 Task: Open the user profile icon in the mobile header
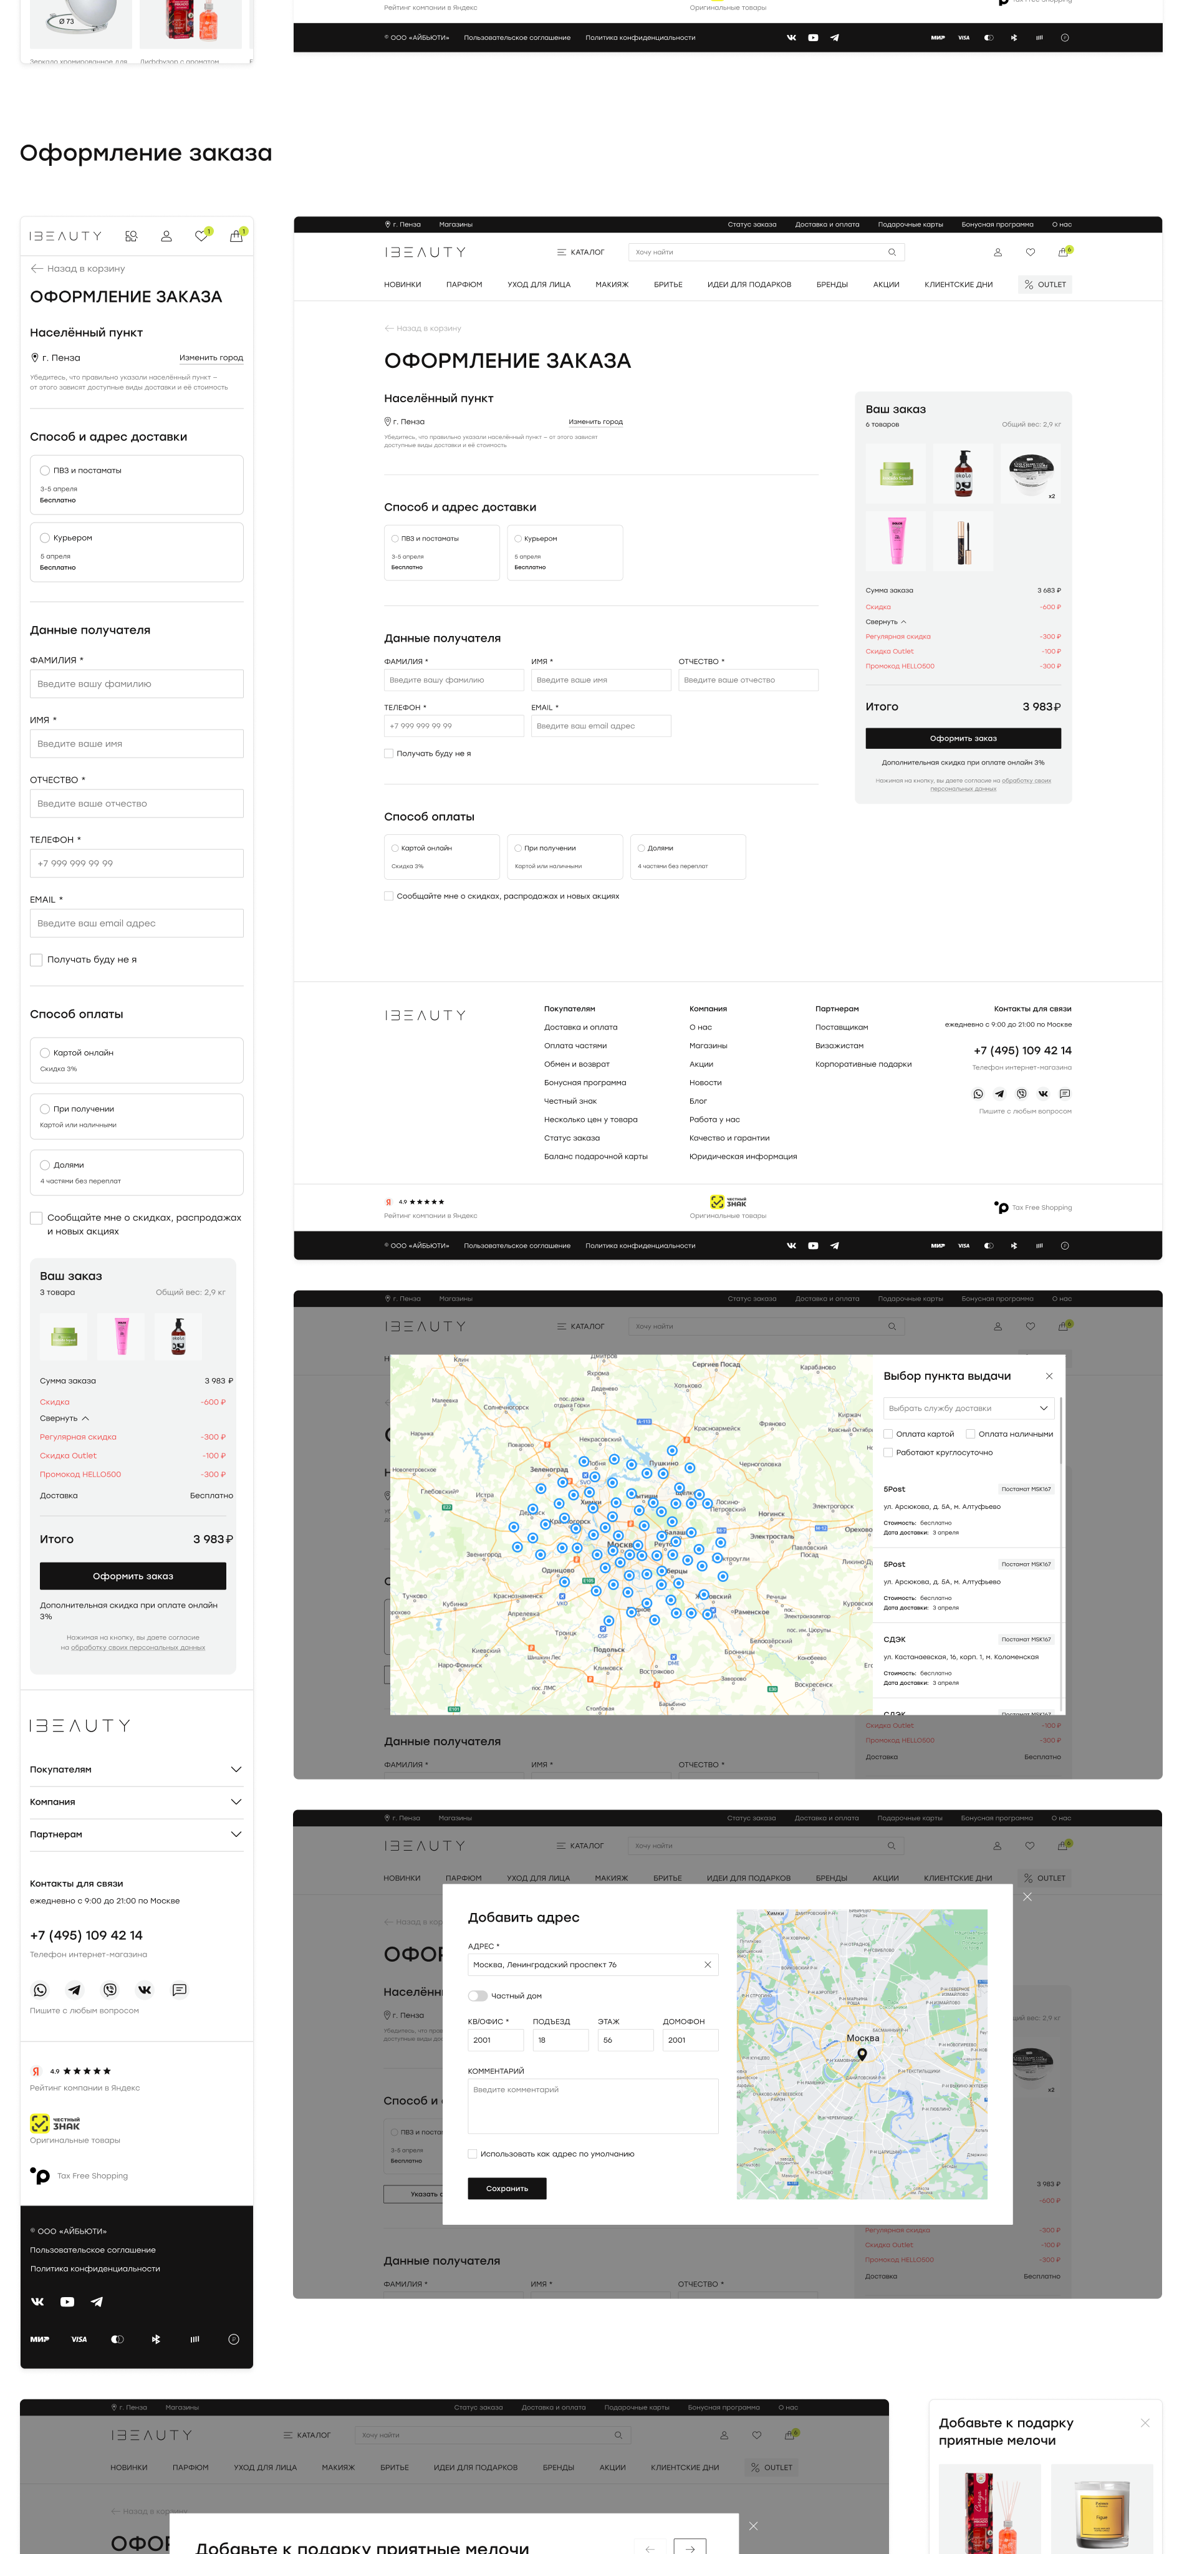pyautogui.click(x=166, y=236)
